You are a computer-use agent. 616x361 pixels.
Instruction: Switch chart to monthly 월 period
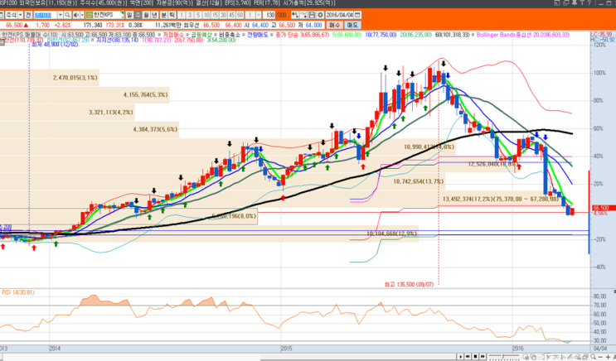(x=146, y=15)
